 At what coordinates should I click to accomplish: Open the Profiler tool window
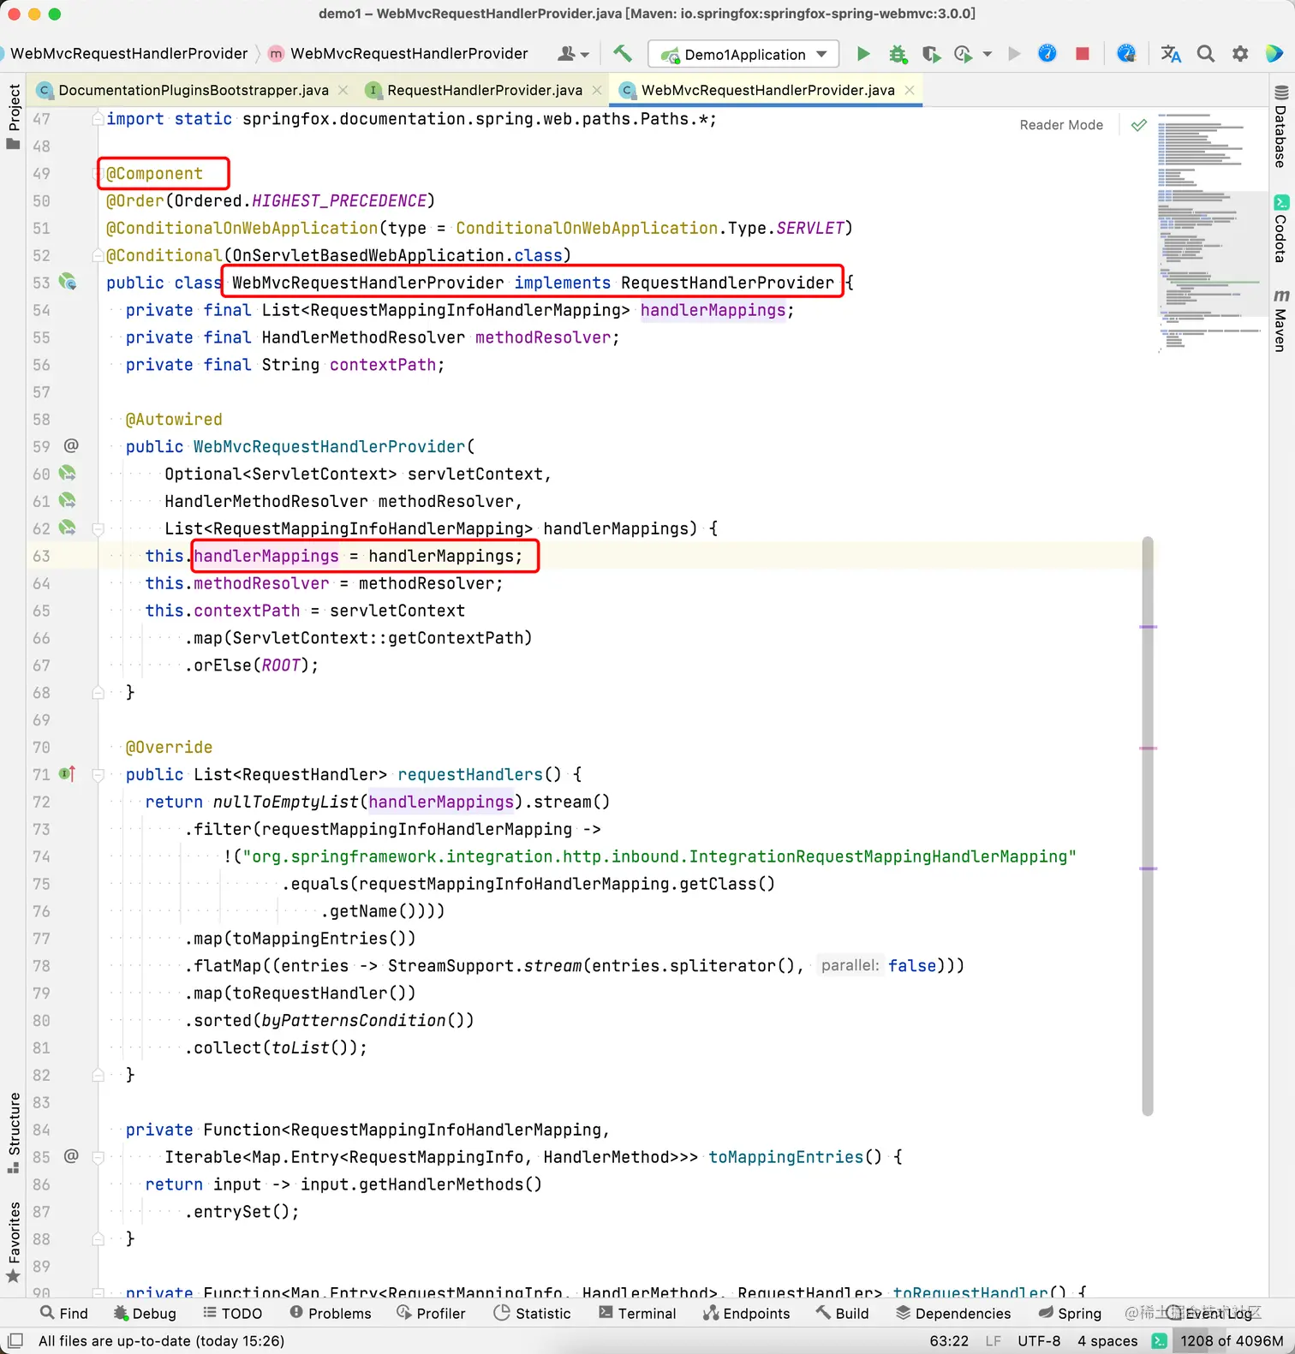(x=432, y=1313)
